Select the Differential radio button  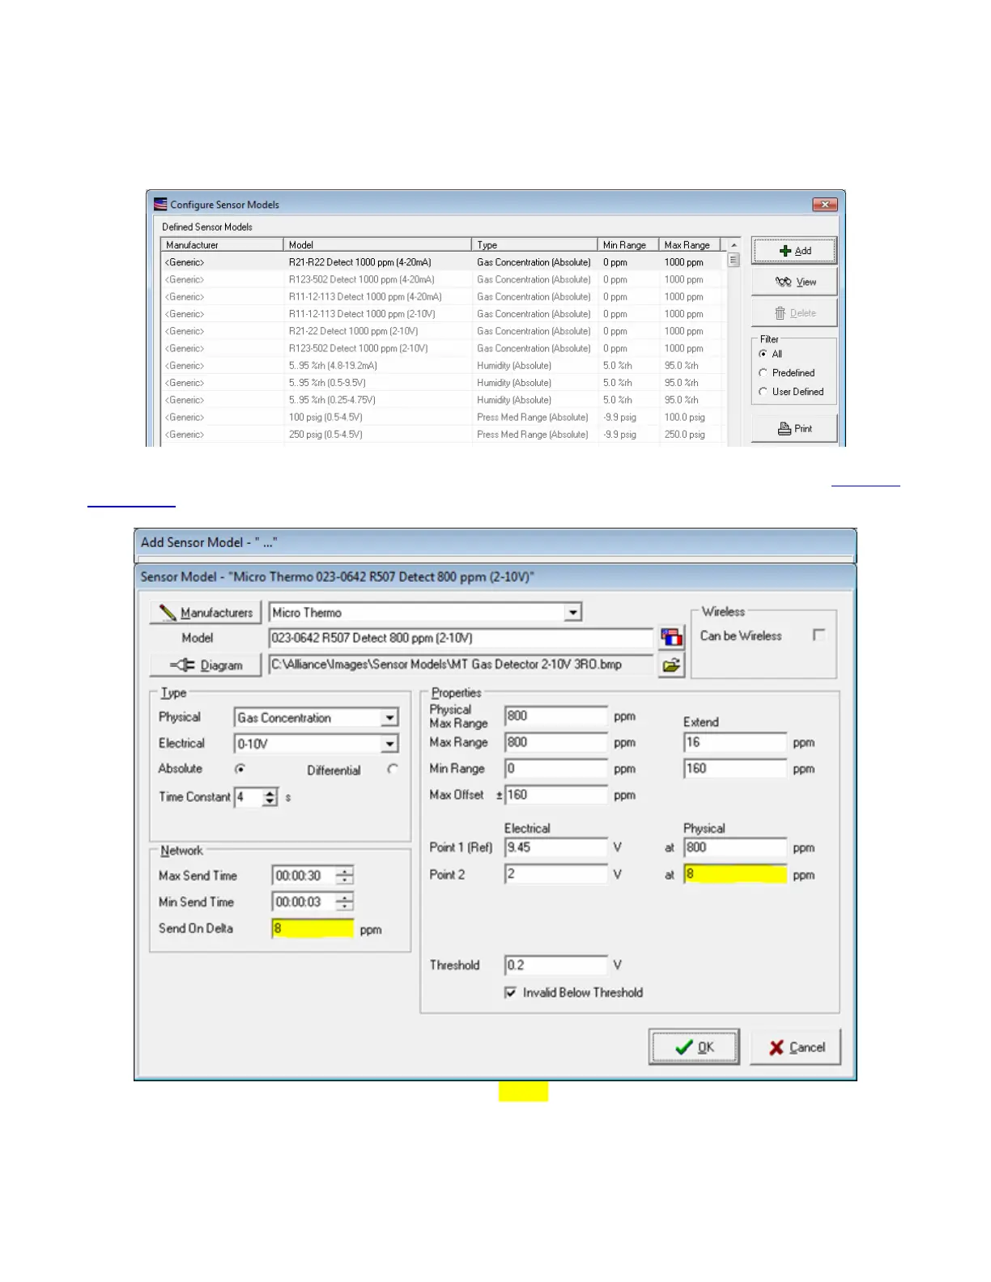click(x=393, y=770)
